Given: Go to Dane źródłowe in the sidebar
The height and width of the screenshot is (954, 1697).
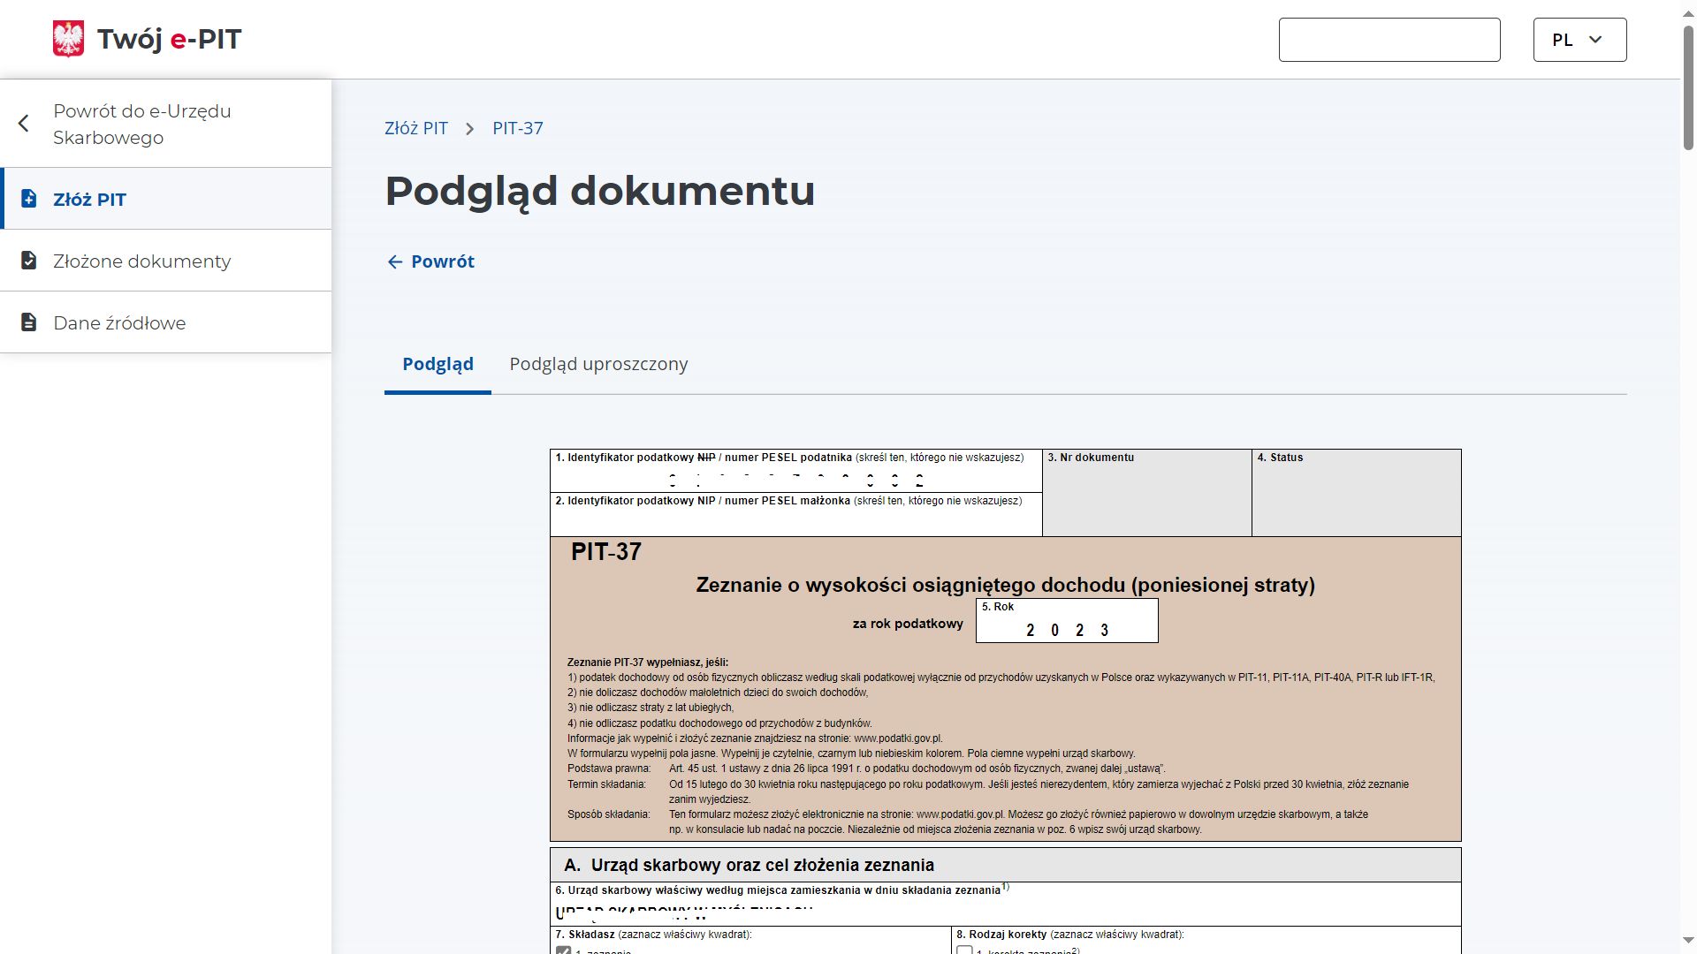Looking at the screenshot, I should (119, 322).
